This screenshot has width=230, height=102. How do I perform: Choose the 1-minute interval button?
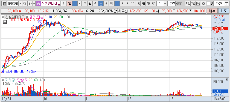117,4
